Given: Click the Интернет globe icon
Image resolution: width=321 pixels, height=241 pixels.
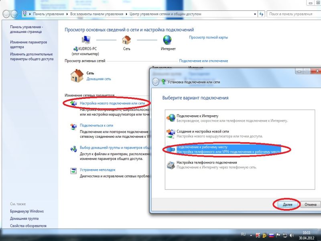Looking at the screenshot, I should click(x=167, y=40).
